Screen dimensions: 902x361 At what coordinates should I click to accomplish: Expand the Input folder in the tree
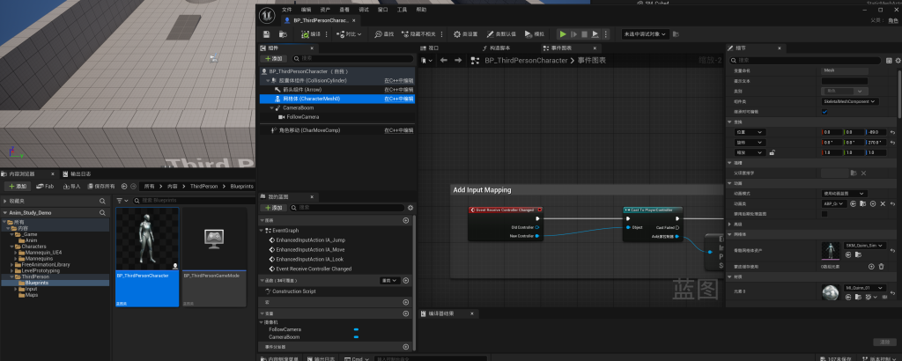coord(18,289)
